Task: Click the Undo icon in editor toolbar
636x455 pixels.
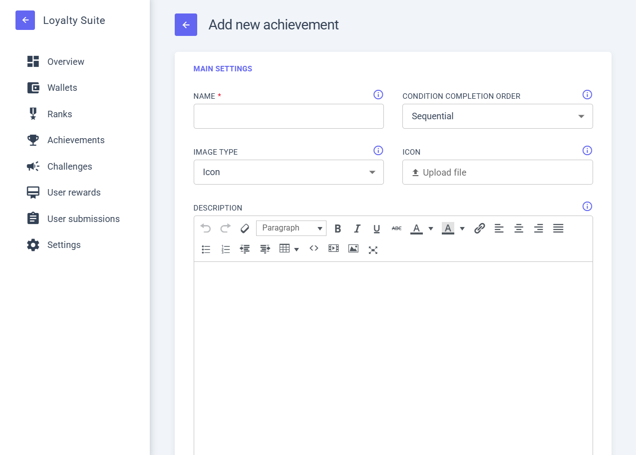Action: [206, 228]
